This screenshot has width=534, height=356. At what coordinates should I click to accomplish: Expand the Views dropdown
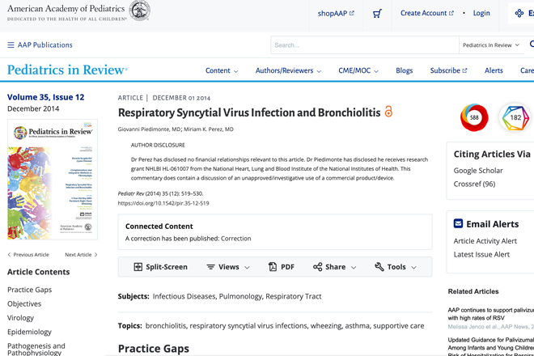tap(228, 267)
